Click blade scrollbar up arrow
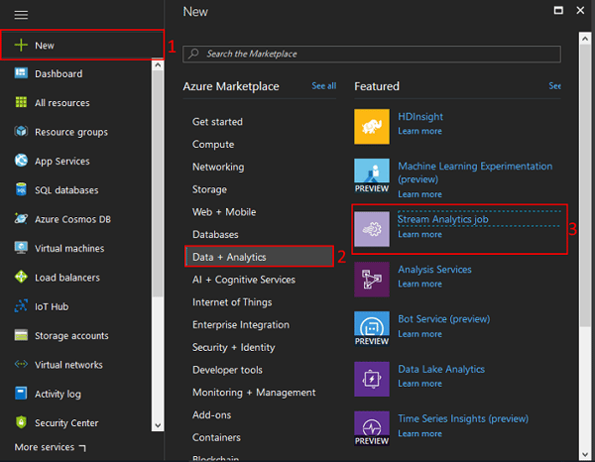 pyautogui.click(x=585, y=39)
